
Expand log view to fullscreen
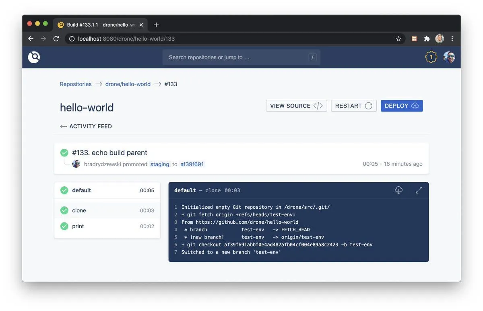tap(419, 190)
